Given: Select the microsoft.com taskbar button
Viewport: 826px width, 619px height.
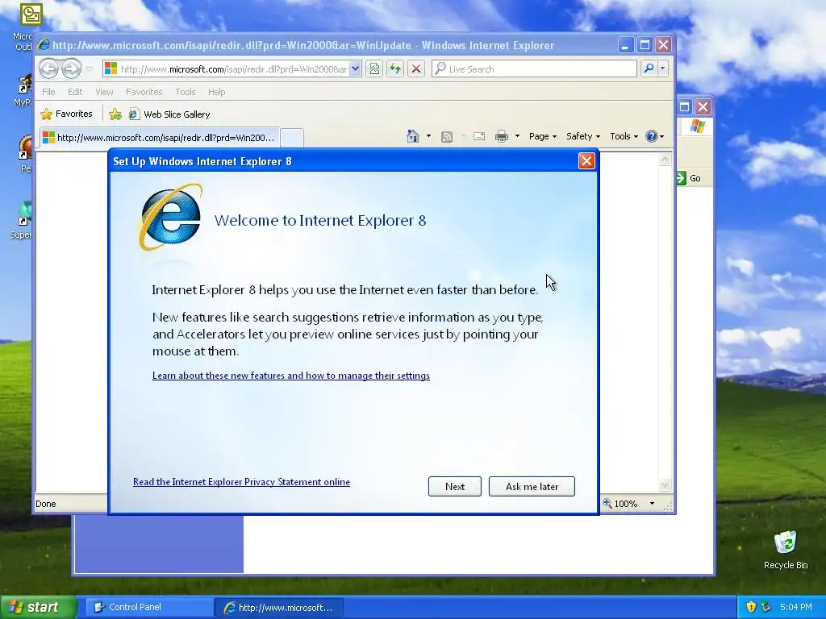Looking at the screenshot, I should coord(279,608).
